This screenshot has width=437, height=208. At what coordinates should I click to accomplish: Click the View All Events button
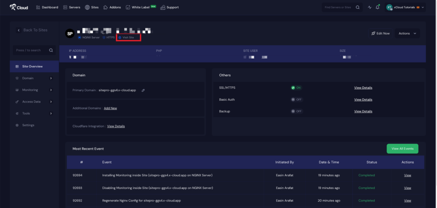click(402, 148)
